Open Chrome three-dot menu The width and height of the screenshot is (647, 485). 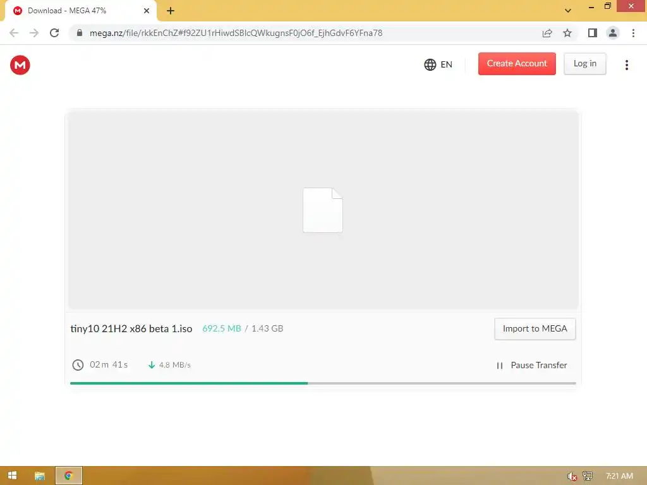[633, 33]
